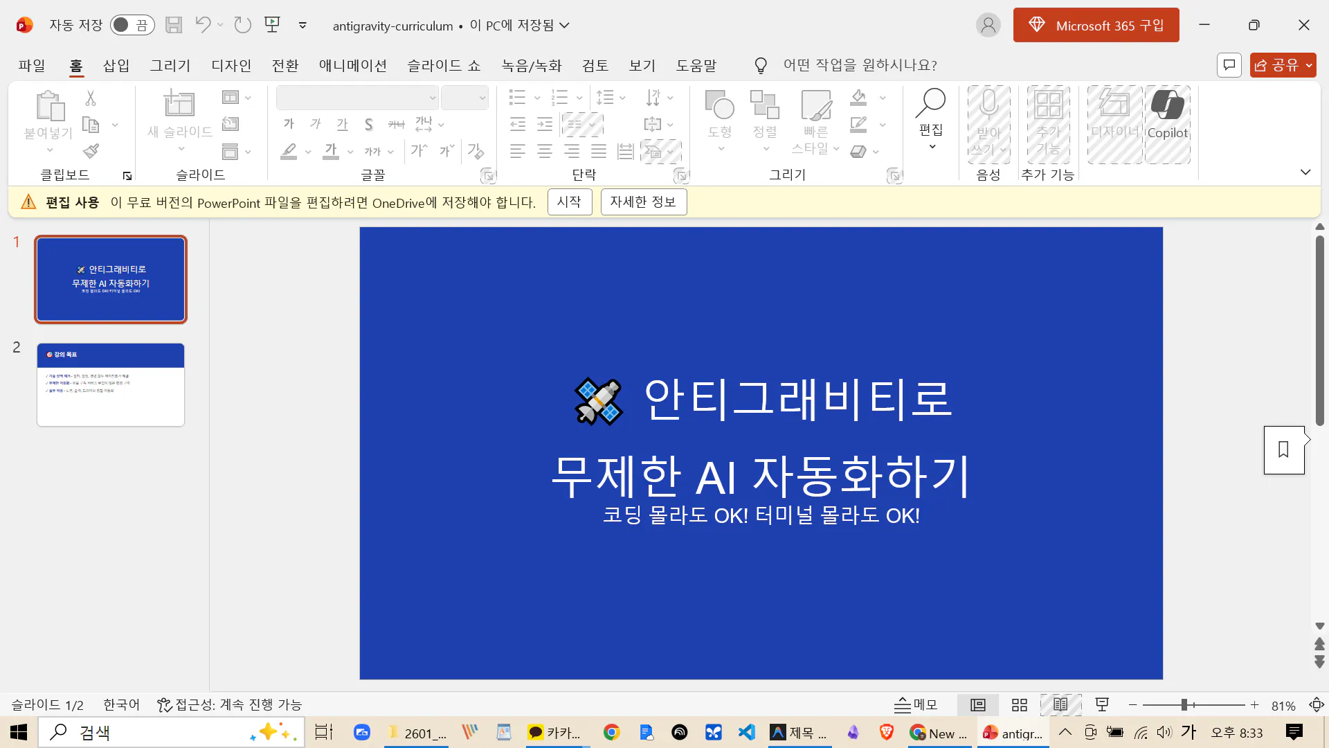The height and width of the screenshot is (748, 1329).
Task: Select slide 2 thumbnail
Action: pos(111,385)
